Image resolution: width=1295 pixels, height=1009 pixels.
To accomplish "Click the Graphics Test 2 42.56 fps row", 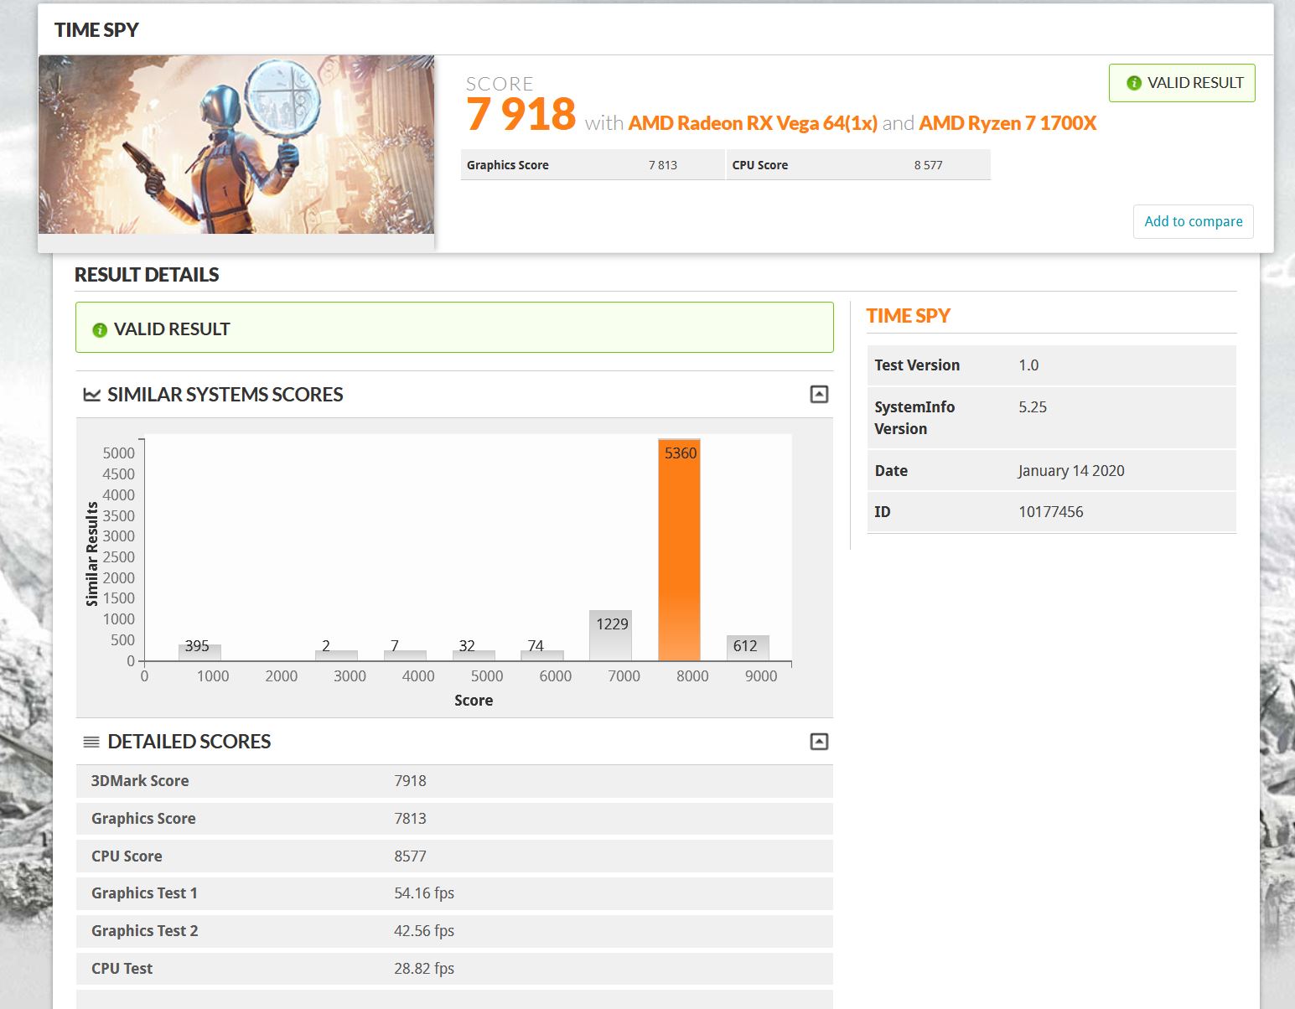I will coord(454,931).
